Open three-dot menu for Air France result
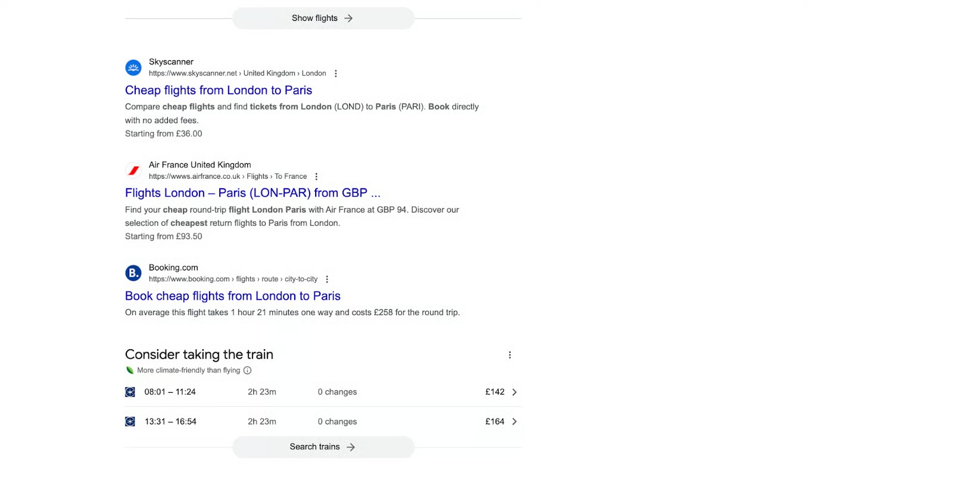This screenshot has width=953, height=479. (x=316, y=176)
